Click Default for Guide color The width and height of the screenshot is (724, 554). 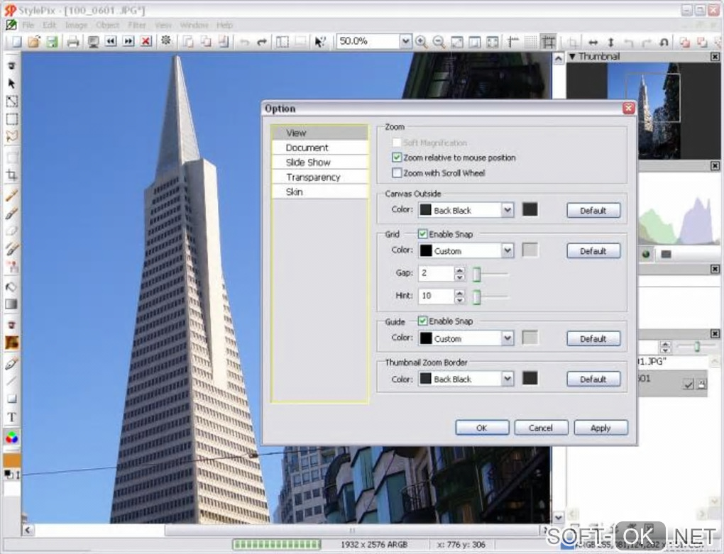(593, 338)
